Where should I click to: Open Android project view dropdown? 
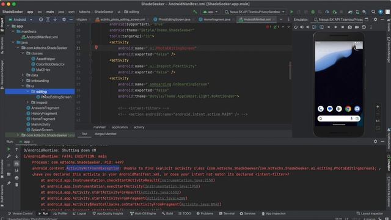pyautogui.click(x=20, y=20)
